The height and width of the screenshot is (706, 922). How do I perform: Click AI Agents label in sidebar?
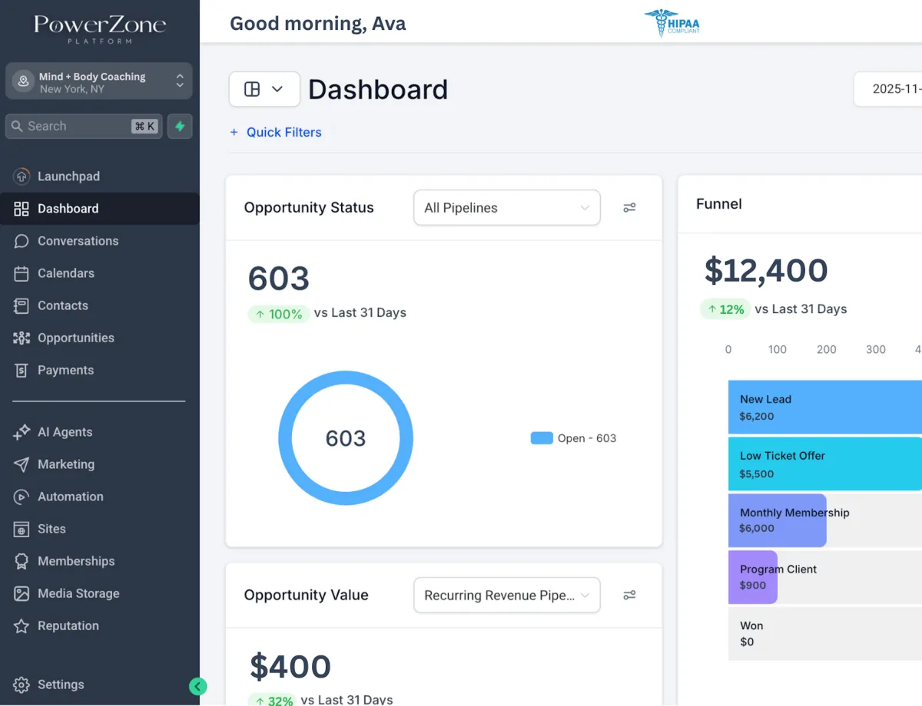65,432
